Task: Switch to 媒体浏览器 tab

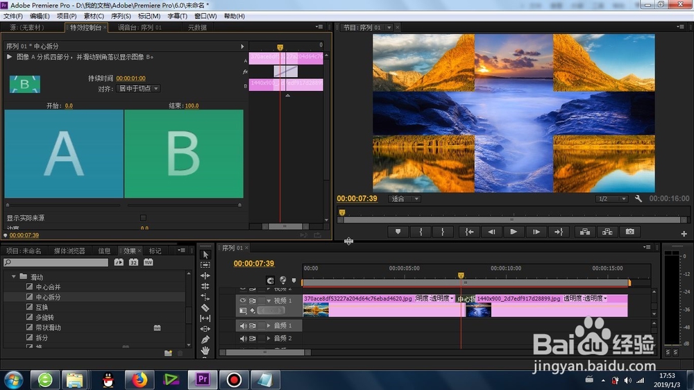Action: pyautogui.click(x=69, y=251)
